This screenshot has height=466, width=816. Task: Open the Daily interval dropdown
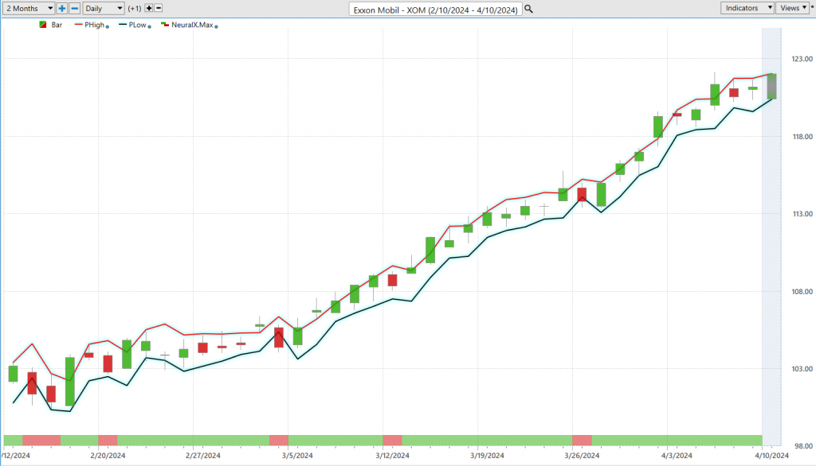103,8
